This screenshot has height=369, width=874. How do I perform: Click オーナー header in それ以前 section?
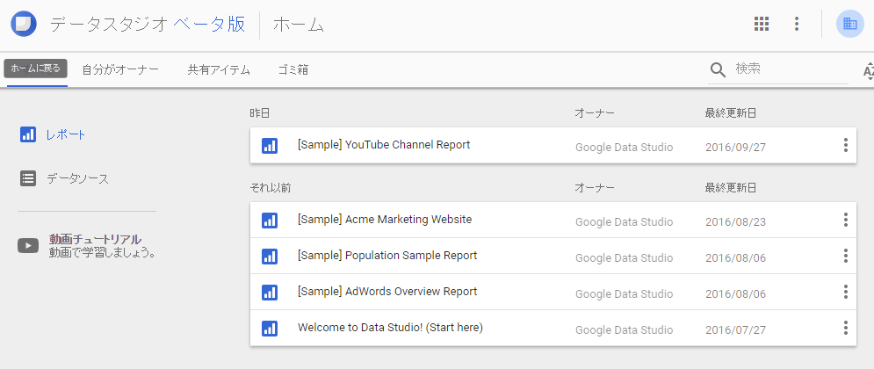coord(594,188)
